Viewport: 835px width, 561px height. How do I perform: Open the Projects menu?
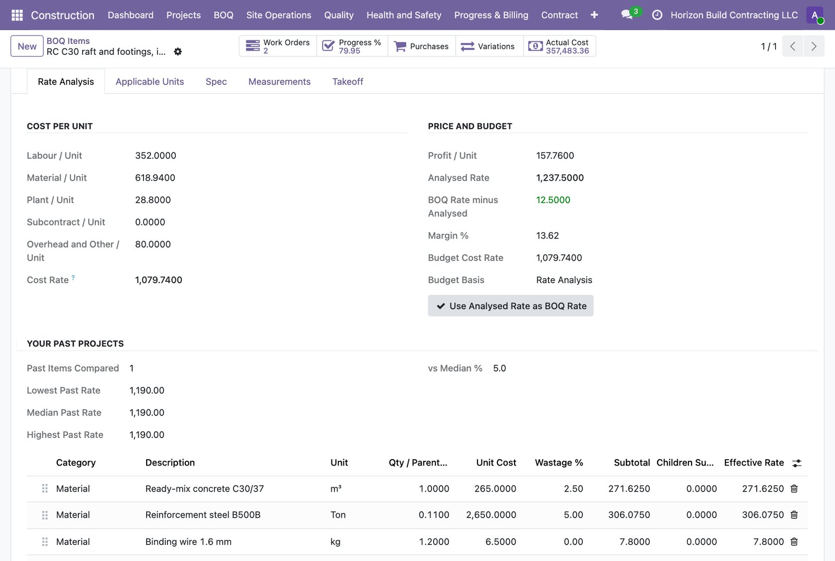pyautogui.click(x=184, y=15)
